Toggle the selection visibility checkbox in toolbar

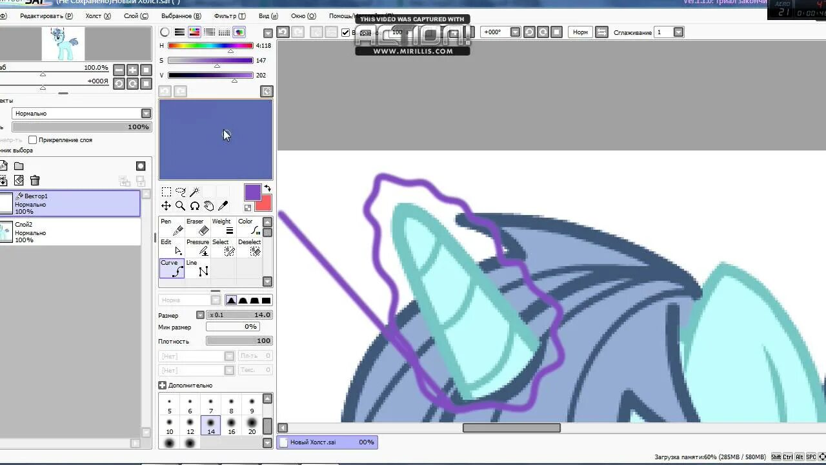345,32
